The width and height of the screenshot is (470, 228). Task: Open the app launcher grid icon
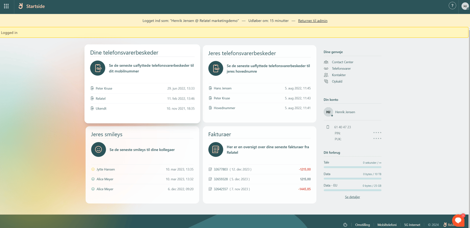(6, 6)
